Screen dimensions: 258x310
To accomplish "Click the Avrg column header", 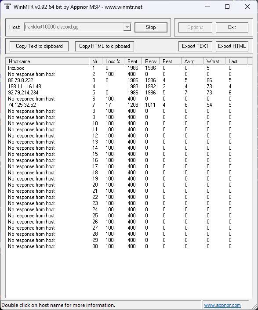I will [x=193, y=61].
